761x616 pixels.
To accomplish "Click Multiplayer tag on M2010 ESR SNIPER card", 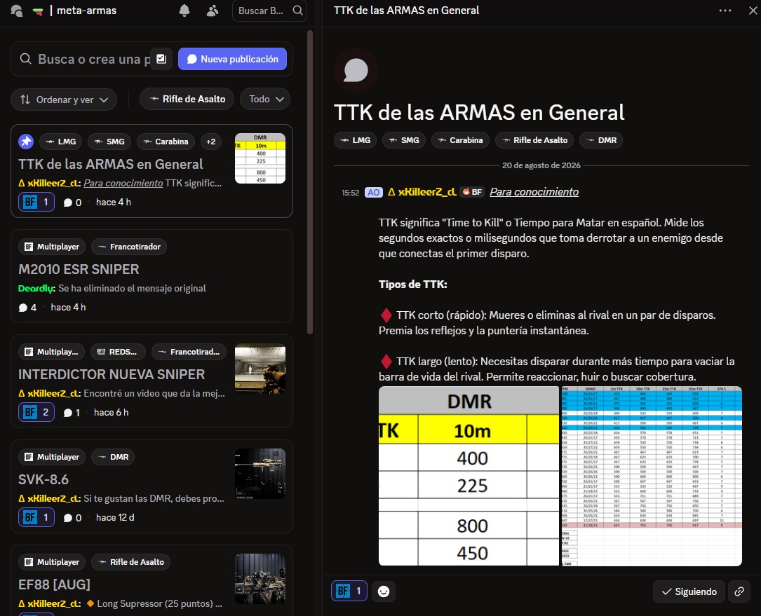I will click(52, 247).
